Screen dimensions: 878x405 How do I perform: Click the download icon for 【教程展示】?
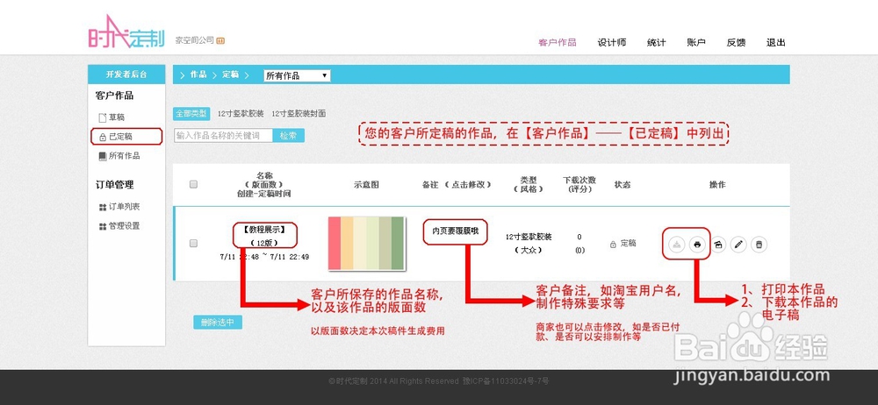(x=677, y=245)
